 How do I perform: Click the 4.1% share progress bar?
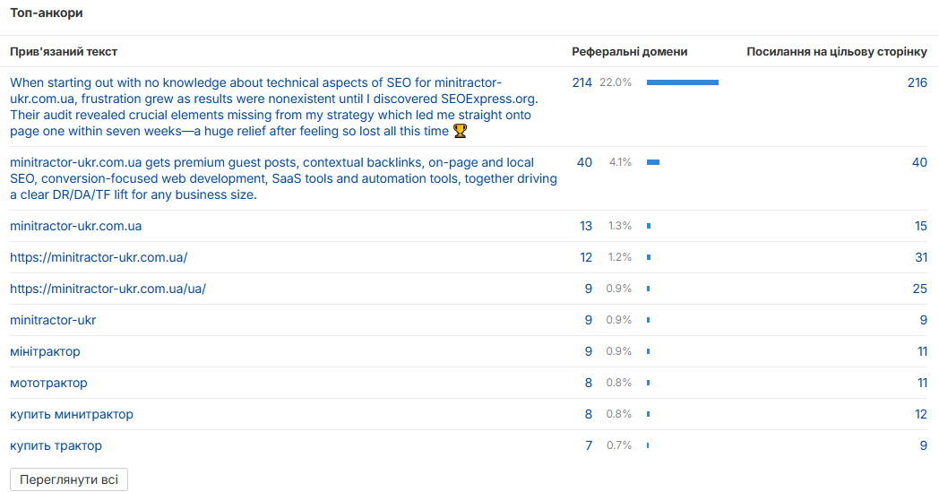653,162
